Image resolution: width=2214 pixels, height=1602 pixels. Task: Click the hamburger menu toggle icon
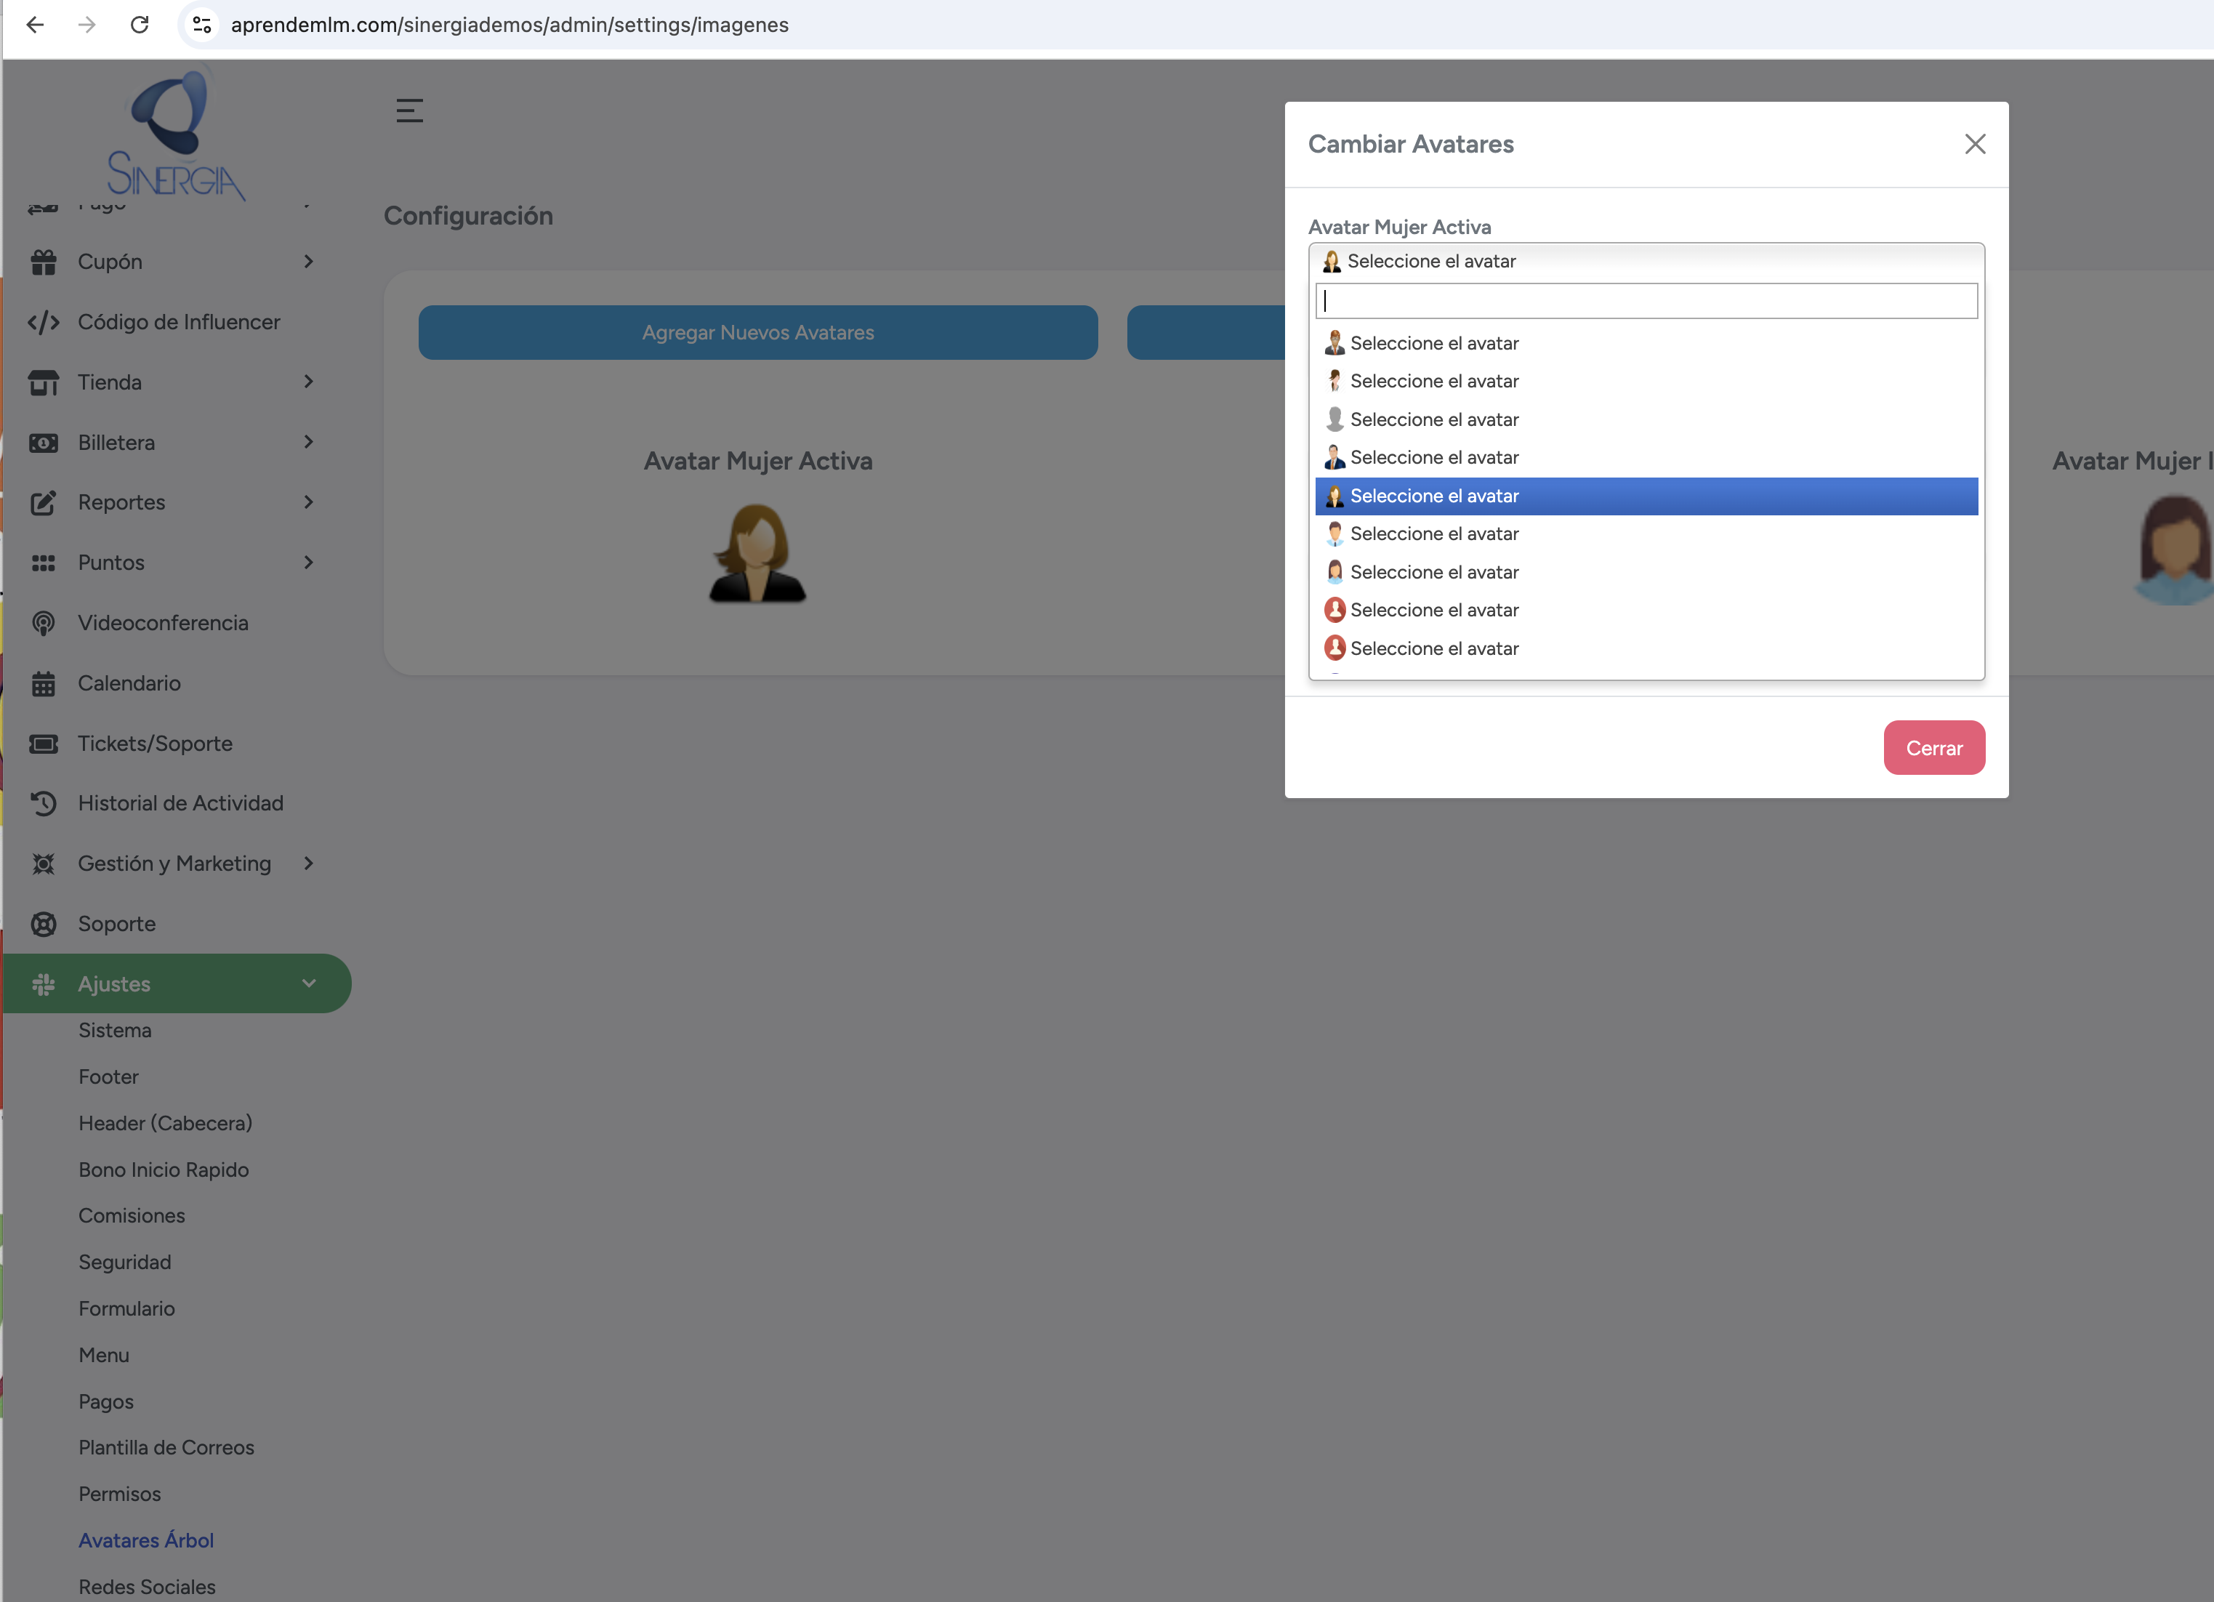point(409,110)
